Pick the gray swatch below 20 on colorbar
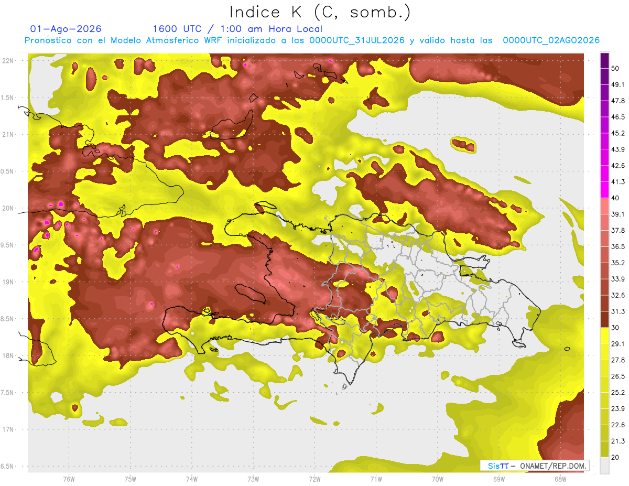This screenshot has width=629, height=486. pos(605,465)
